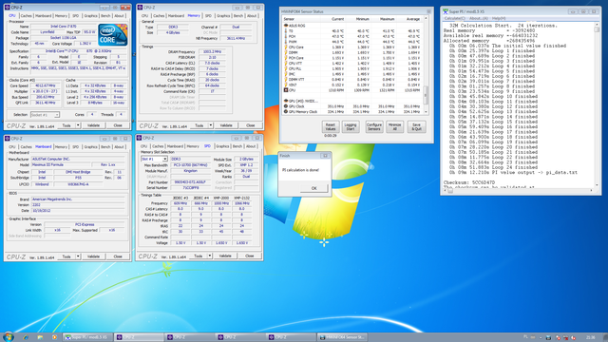The image size is (608, 342).
Task: Expand the Tools arrow in the CPU tab window
Action: (78, 125)
